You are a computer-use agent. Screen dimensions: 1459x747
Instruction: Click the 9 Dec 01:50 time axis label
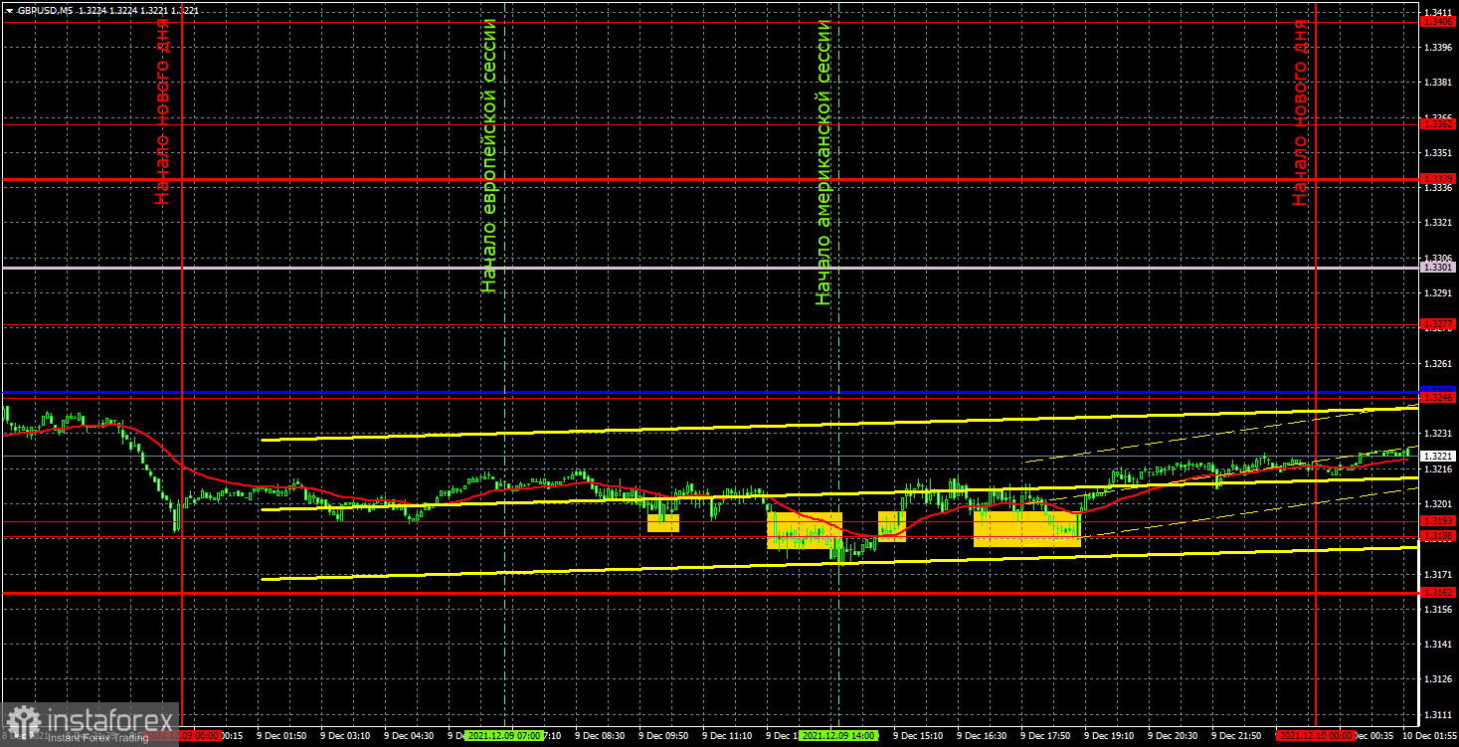click(x=280, y=736)
